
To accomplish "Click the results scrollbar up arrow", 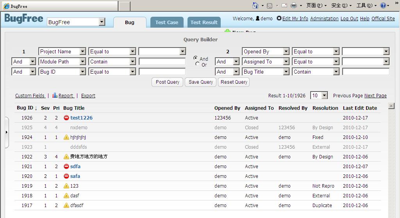I will (x=391, y=106).
